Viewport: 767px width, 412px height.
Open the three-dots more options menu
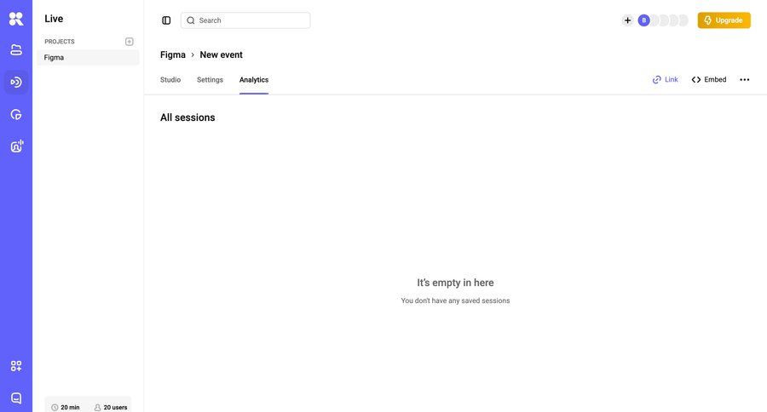pyautogui.click(x=745, y=80)
